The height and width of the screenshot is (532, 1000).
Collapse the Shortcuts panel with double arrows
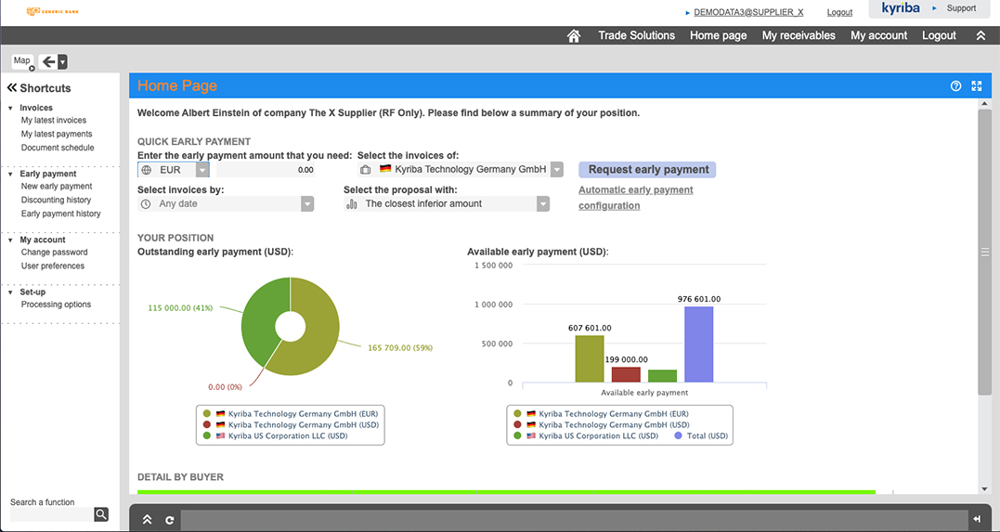pos(11,88)
